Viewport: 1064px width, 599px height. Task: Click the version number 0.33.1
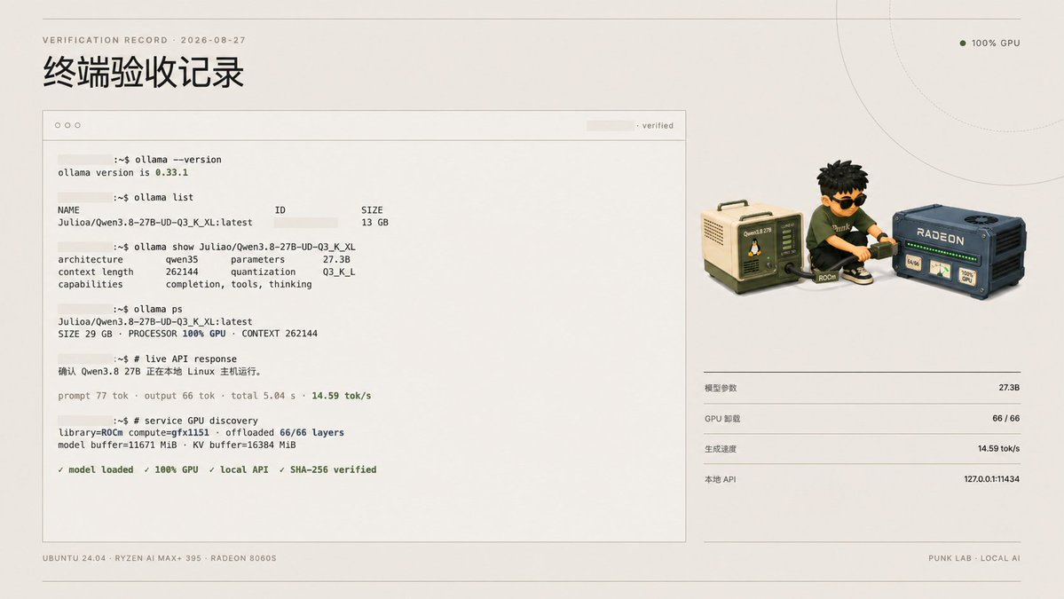tap(171, 172)
